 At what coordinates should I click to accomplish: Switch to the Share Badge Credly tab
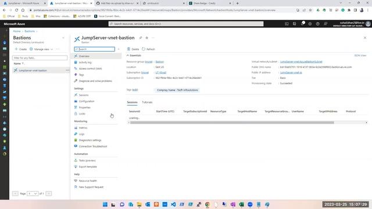[x=210, y=3]
